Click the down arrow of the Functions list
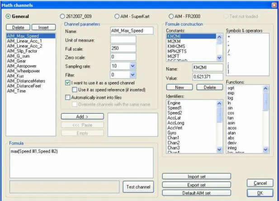The image size is (279, 201). pyautogui.click(x=265, y=150)
